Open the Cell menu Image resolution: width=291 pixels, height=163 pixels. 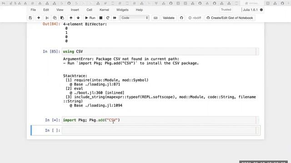89,10
